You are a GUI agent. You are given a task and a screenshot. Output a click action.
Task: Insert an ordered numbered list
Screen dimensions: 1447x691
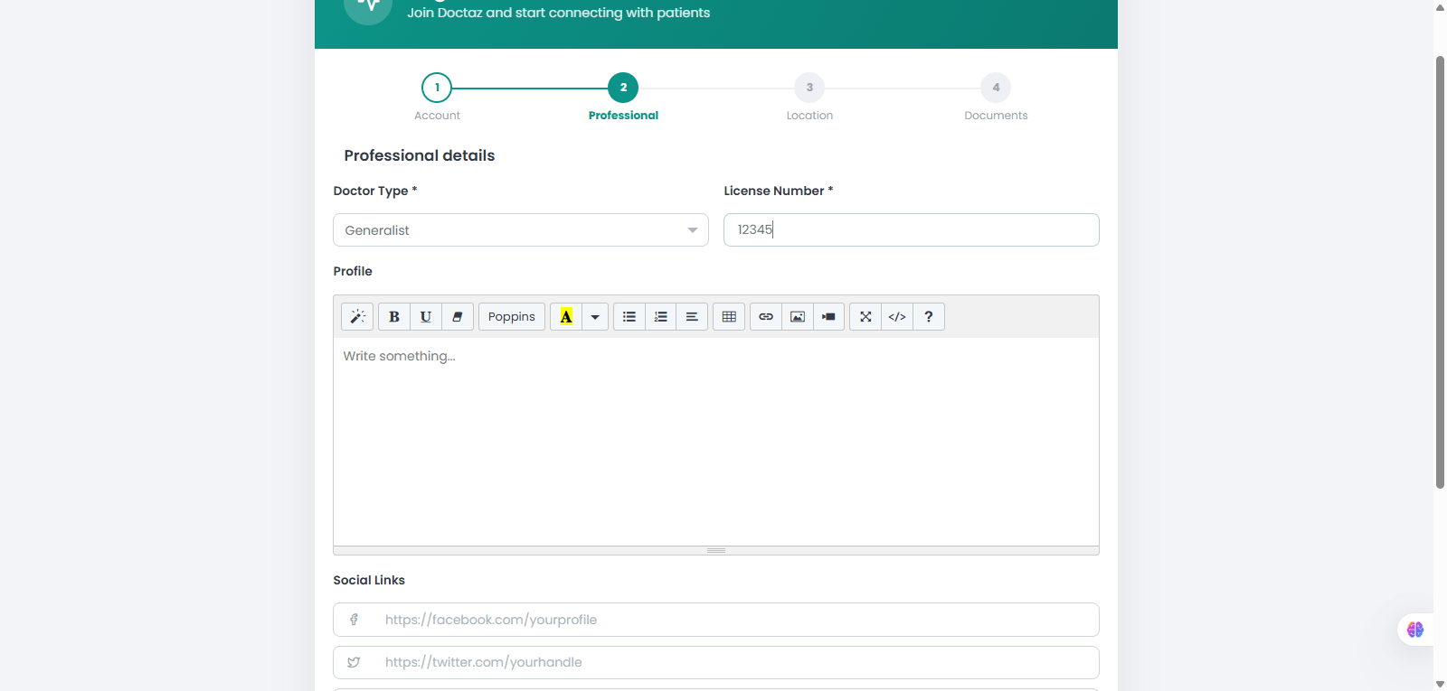(661, 317)
